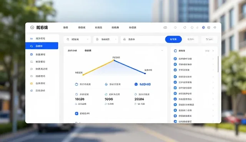Open the first top navigation menu item
The height and width of the screenshot is (142, 246).
(66, 27)
